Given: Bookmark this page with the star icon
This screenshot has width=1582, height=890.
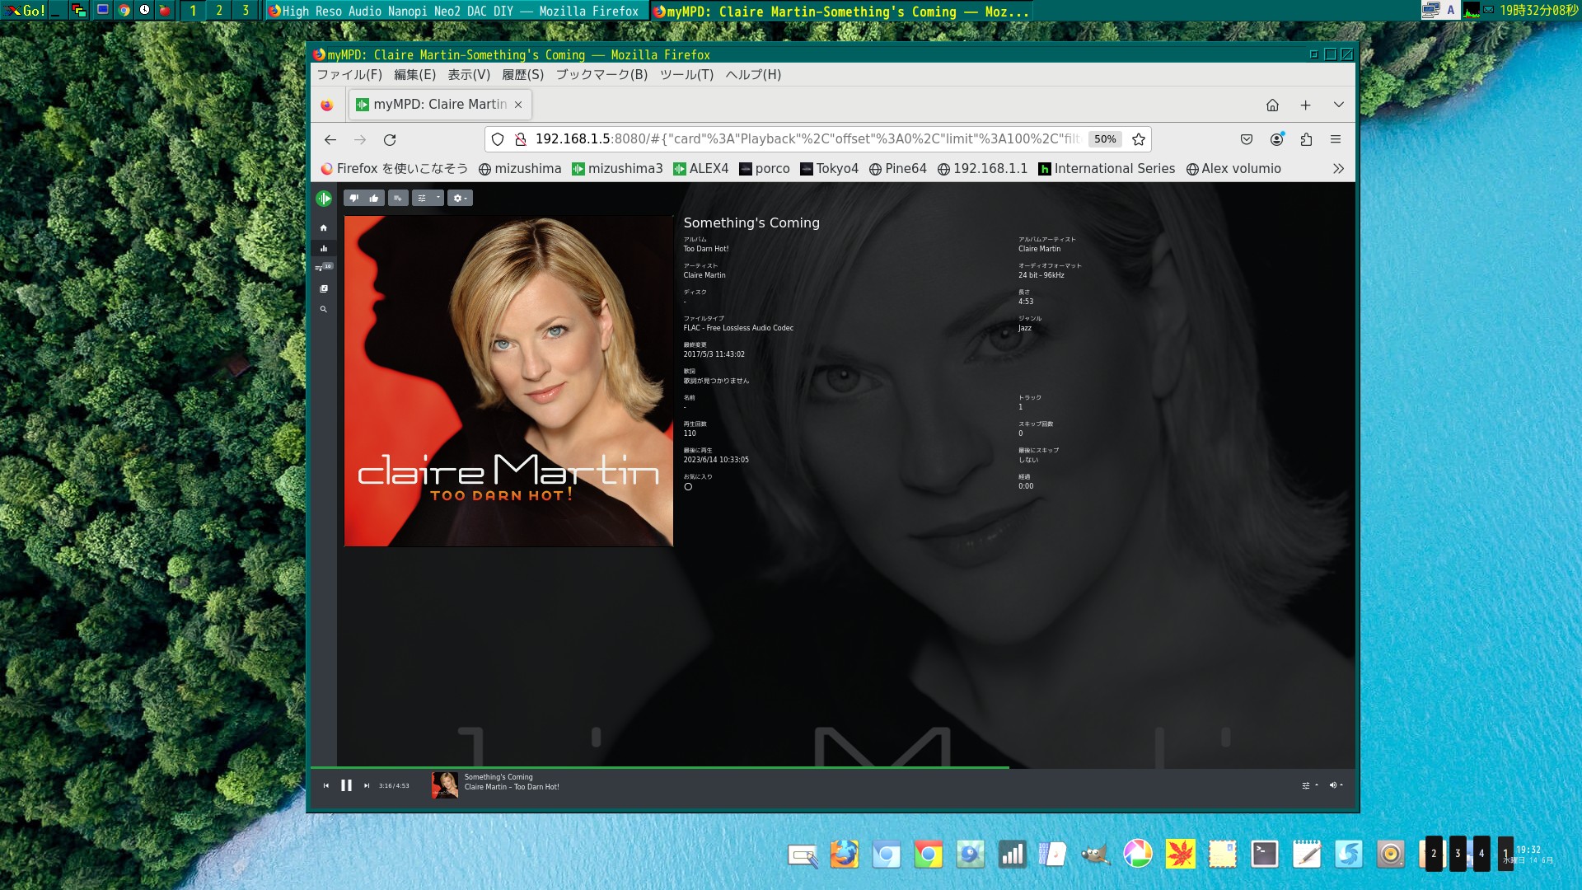Looking at the screenshot, I should tap(1139, 139).
